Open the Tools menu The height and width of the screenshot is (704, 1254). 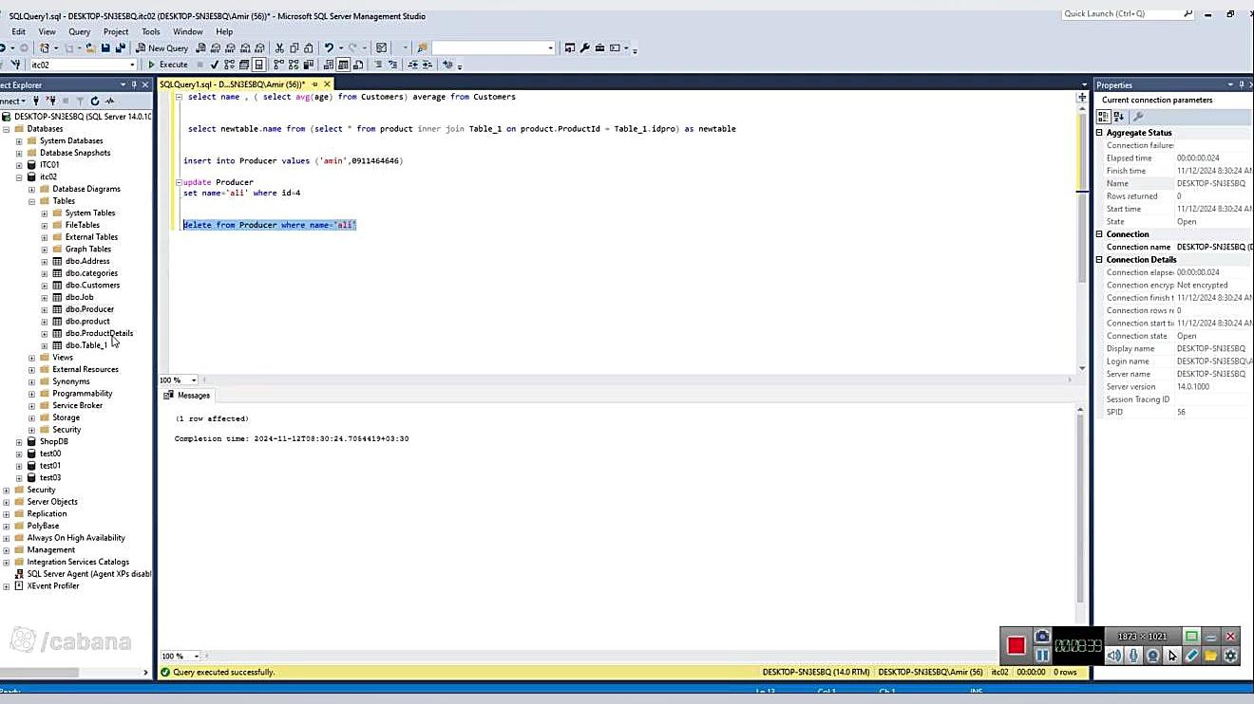pos(151,31)
